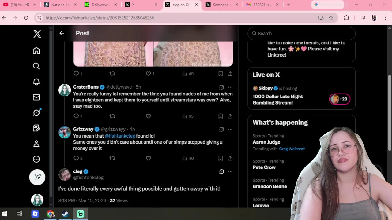Viewport: 392px width, 220px height.
Task: Open cleg profile name
Action: 78,171
